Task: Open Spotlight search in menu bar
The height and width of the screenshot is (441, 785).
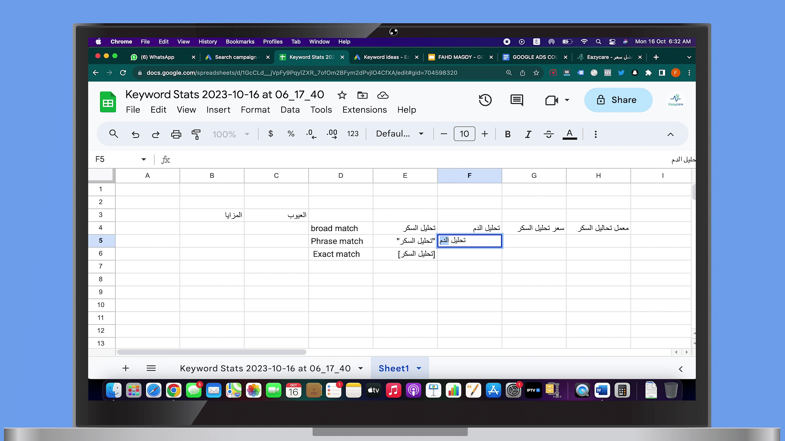Action: click(x=598, y=42)
